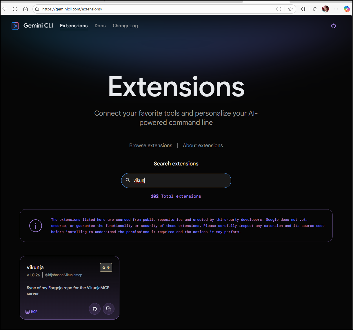353x330 pixels.
Task: Switch to the Docs navigation item
Action: coord(100,26)
